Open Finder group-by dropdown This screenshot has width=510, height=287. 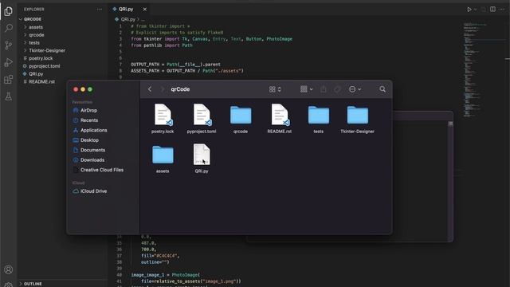(x=306, y=89)
